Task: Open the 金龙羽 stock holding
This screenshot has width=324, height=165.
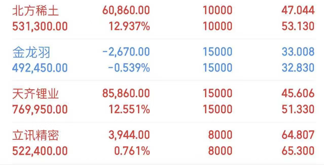Action: tap(31, 52)
